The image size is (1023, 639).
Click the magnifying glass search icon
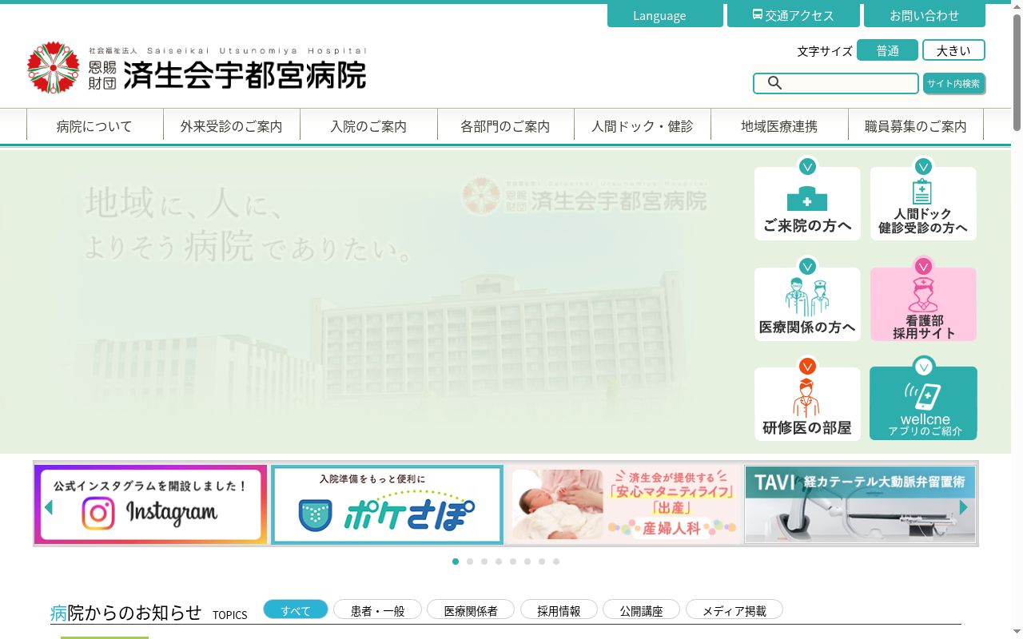point(774,83)
